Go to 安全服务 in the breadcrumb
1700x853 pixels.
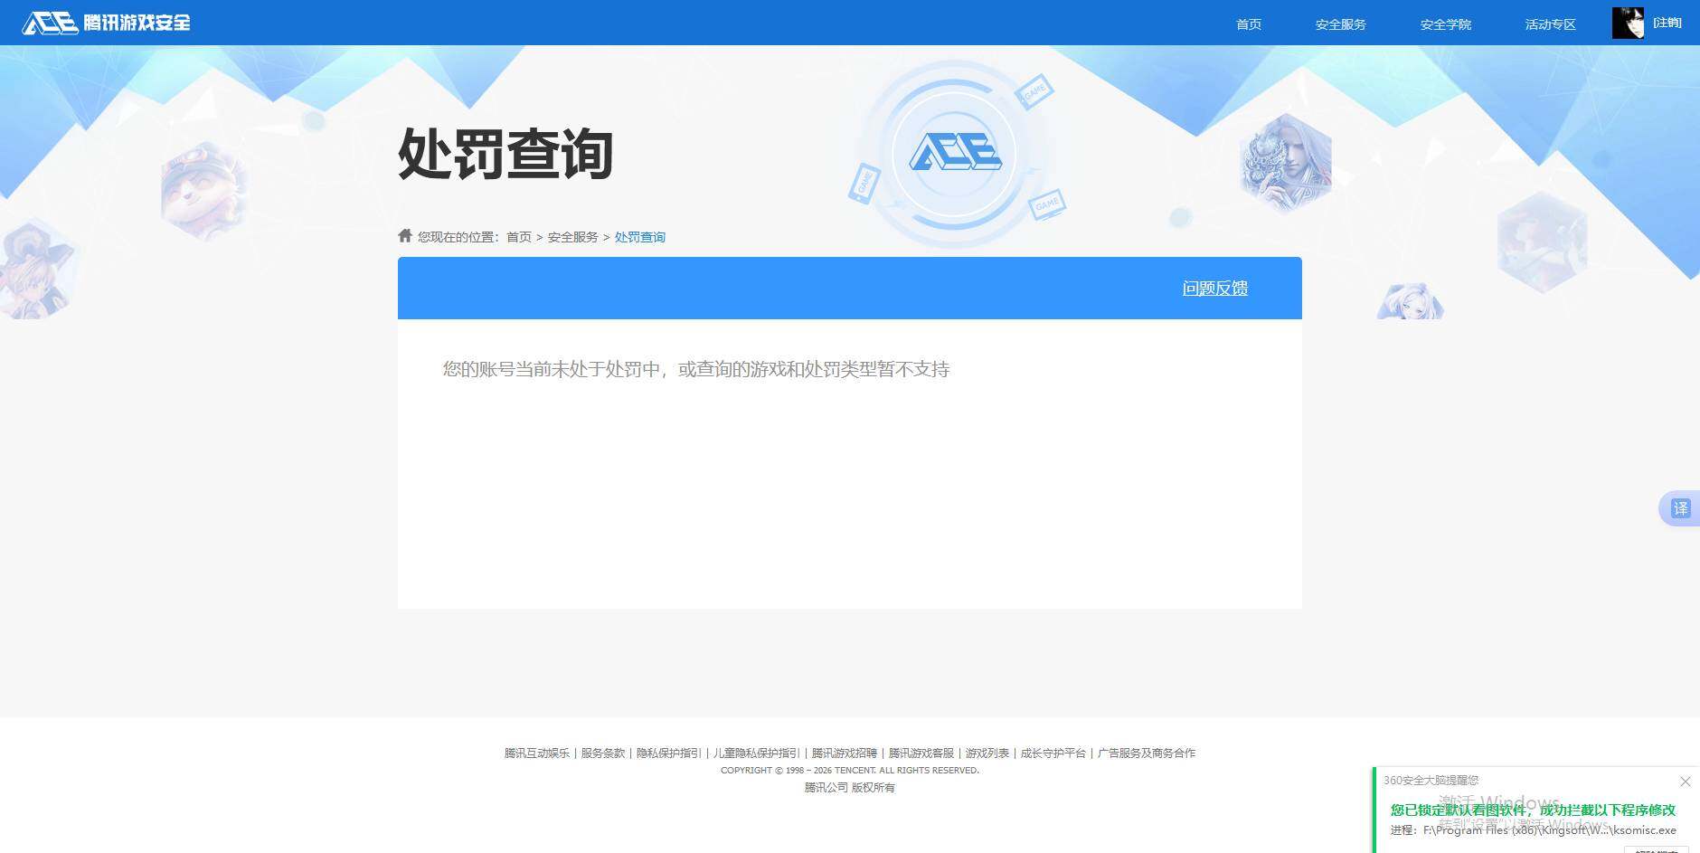coord(573,237)
